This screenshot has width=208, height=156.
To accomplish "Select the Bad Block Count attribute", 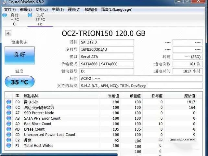I will click(38, 124).
